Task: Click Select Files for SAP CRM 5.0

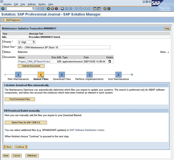Action: [26, 123]
